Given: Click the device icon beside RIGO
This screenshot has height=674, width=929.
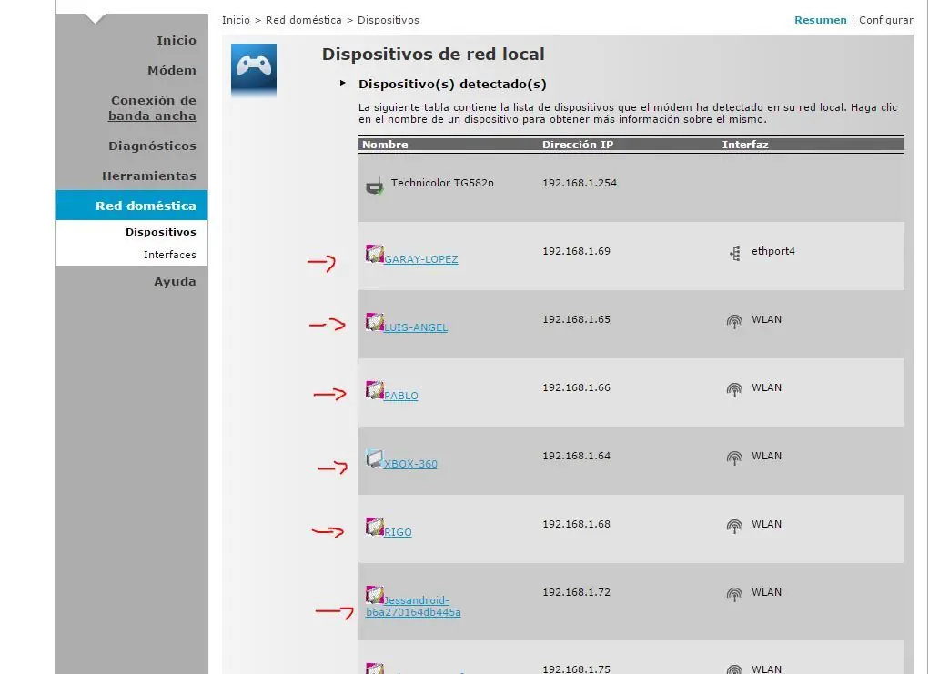Looking at the screenshot, I should pyautogui.click(x=375, y=526).
